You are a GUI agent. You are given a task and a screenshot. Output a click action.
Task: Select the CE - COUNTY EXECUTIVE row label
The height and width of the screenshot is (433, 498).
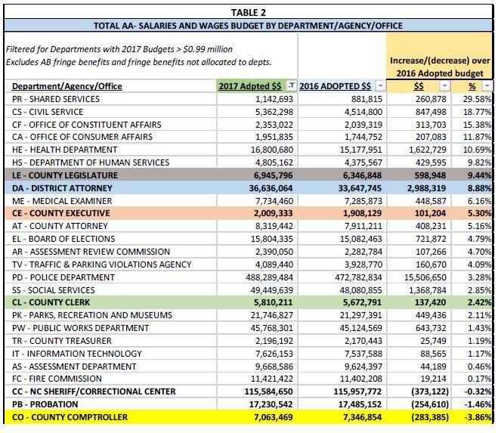click(61, 213)
